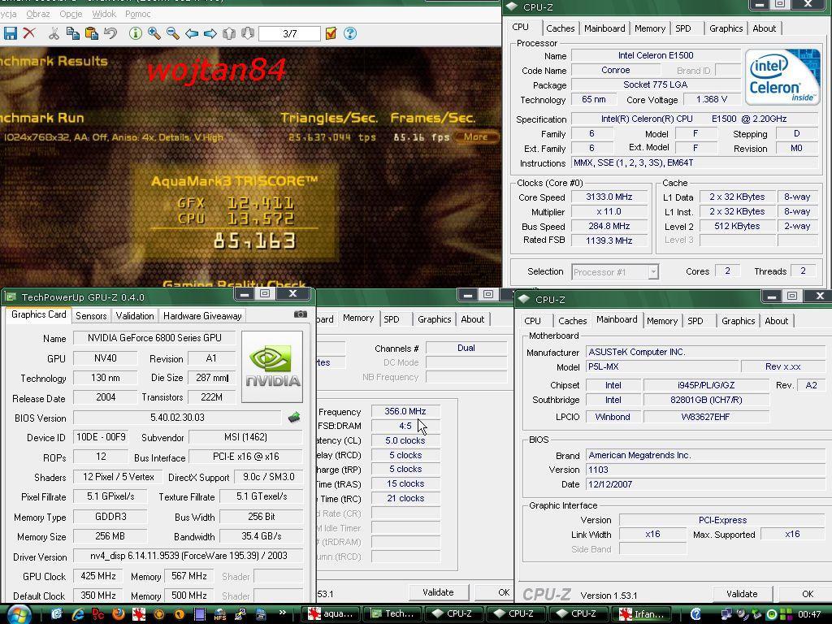Click the HFS quick launch icon
This screenshot has width=832, height=624.
pyautogui.click(x=219, y=614)
